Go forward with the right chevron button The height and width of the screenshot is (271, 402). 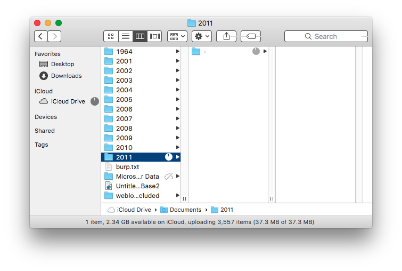tap(54, 36)
